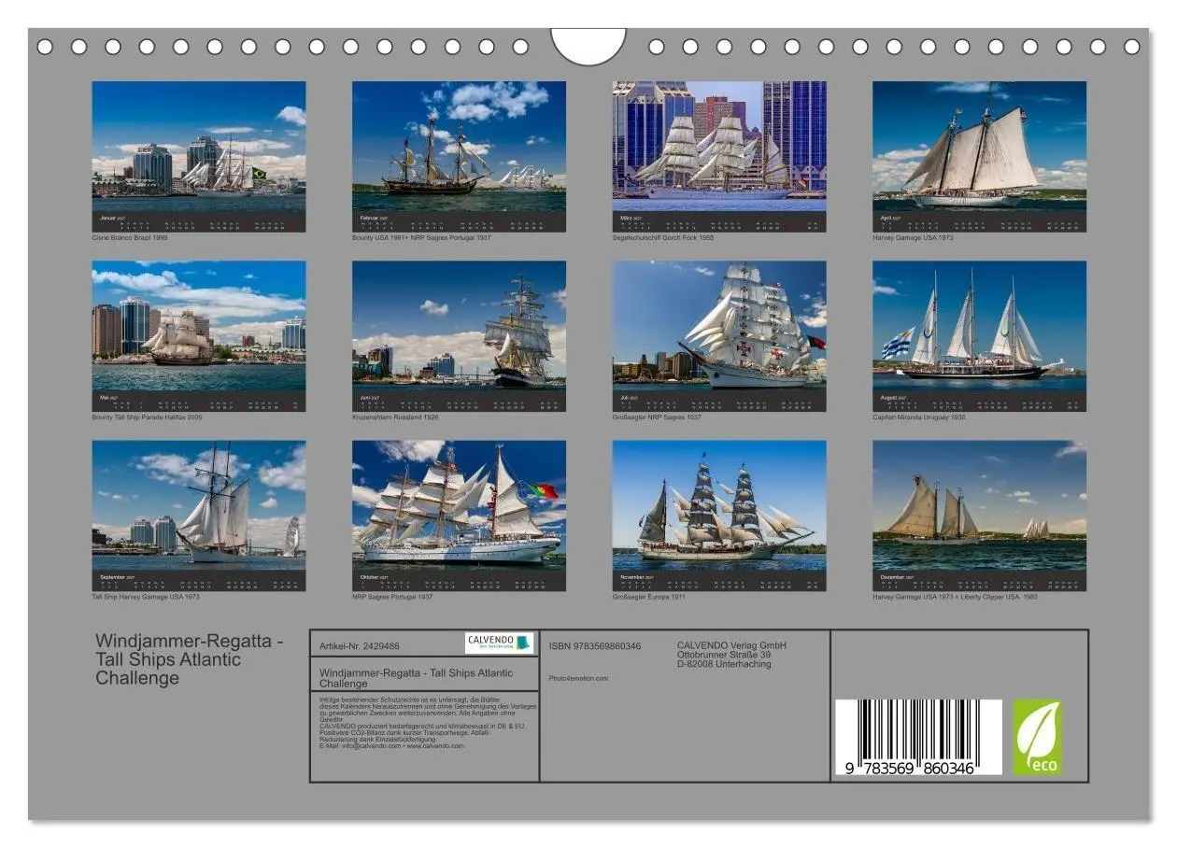The width and height of the screenshot is (1177, 848).
Task: Click caption 'Segelschulschiff Gorch Fock 1958'
Action: tap(662, 238)
